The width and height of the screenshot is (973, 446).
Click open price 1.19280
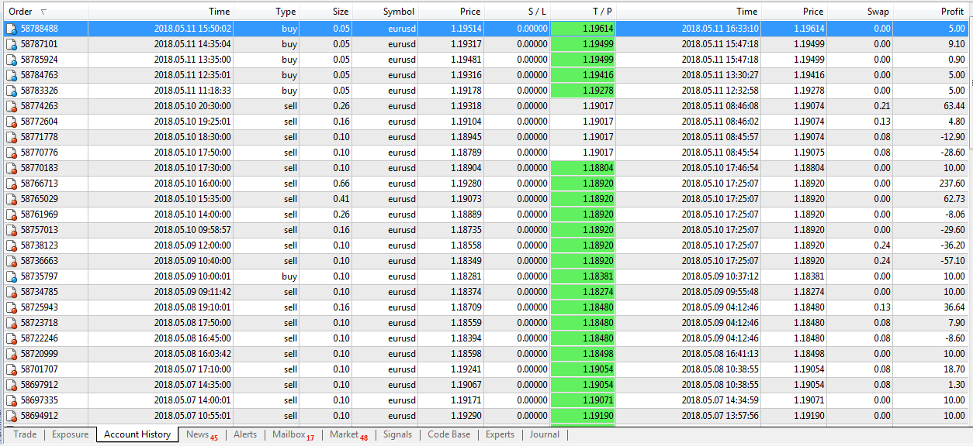[466, 184]
